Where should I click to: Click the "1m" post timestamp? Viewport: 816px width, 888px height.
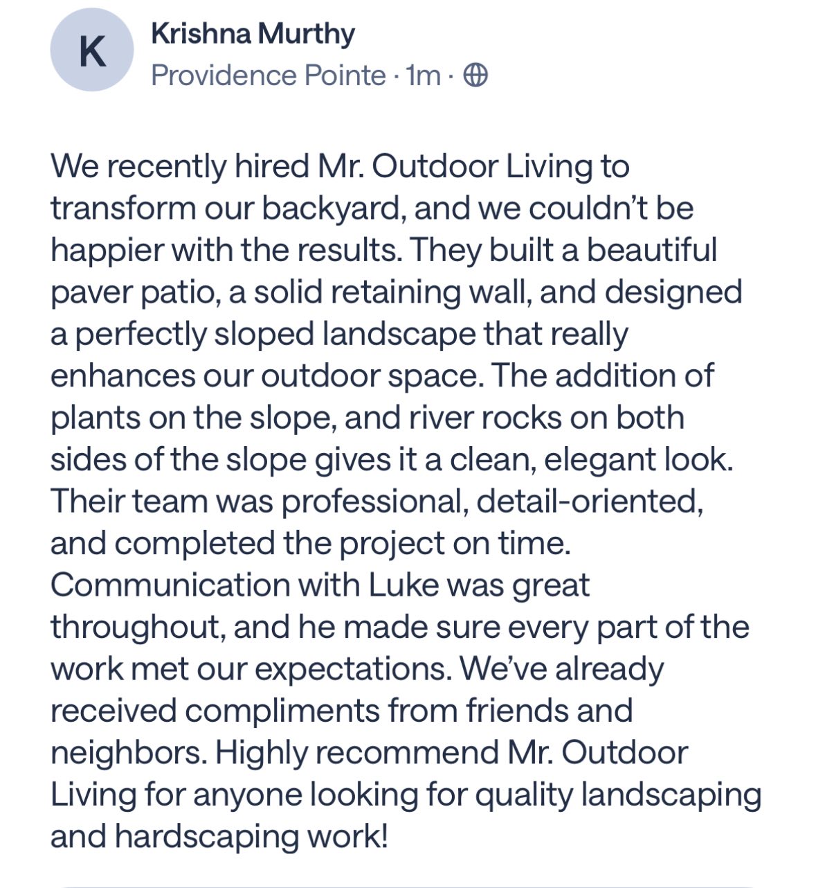coord(423,75)
